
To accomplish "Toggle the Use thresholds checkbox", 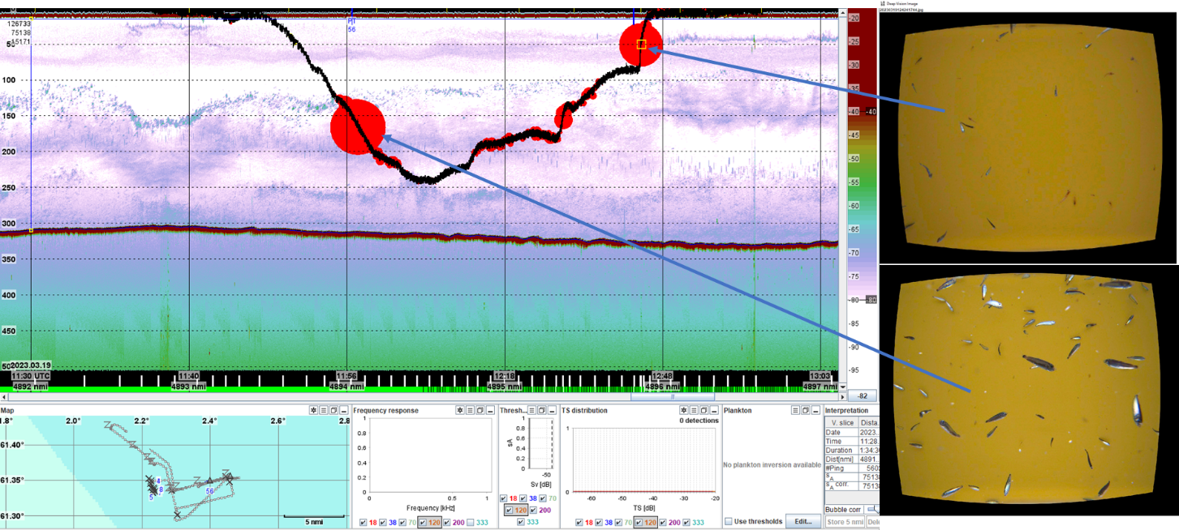I will click(728, 521).
